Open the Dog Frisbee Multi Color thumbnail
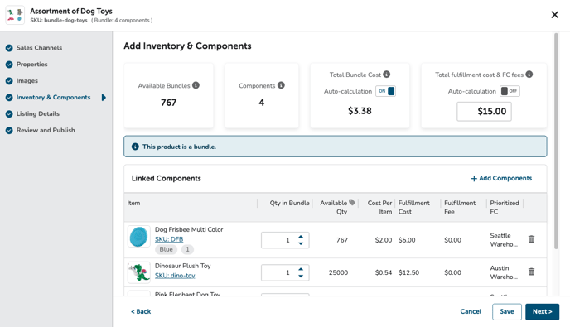The height and width of the screenshot is (327, 570). [x=139, y=237]
